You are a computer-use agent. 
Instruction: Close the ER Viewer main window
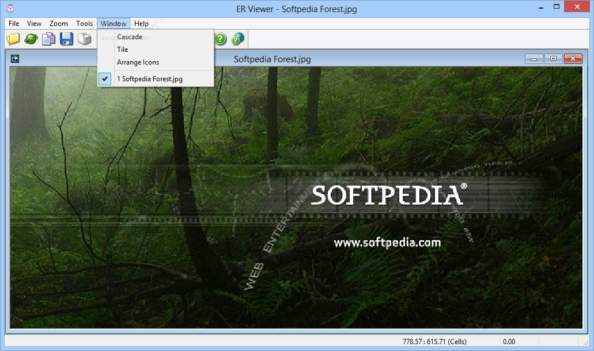click(577, 7)
